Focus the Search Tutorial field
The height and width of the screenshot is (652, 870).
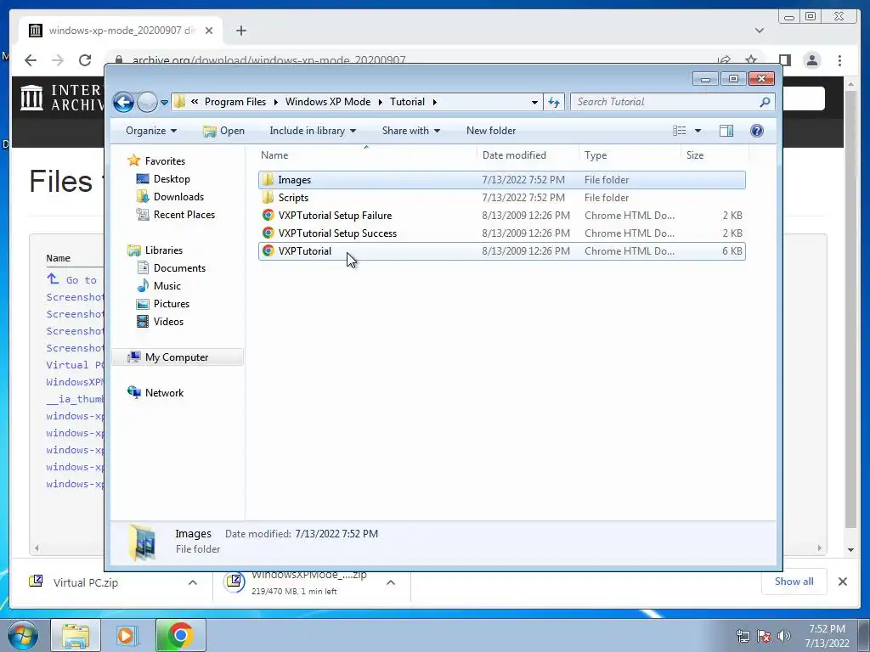tap(673, 102)
